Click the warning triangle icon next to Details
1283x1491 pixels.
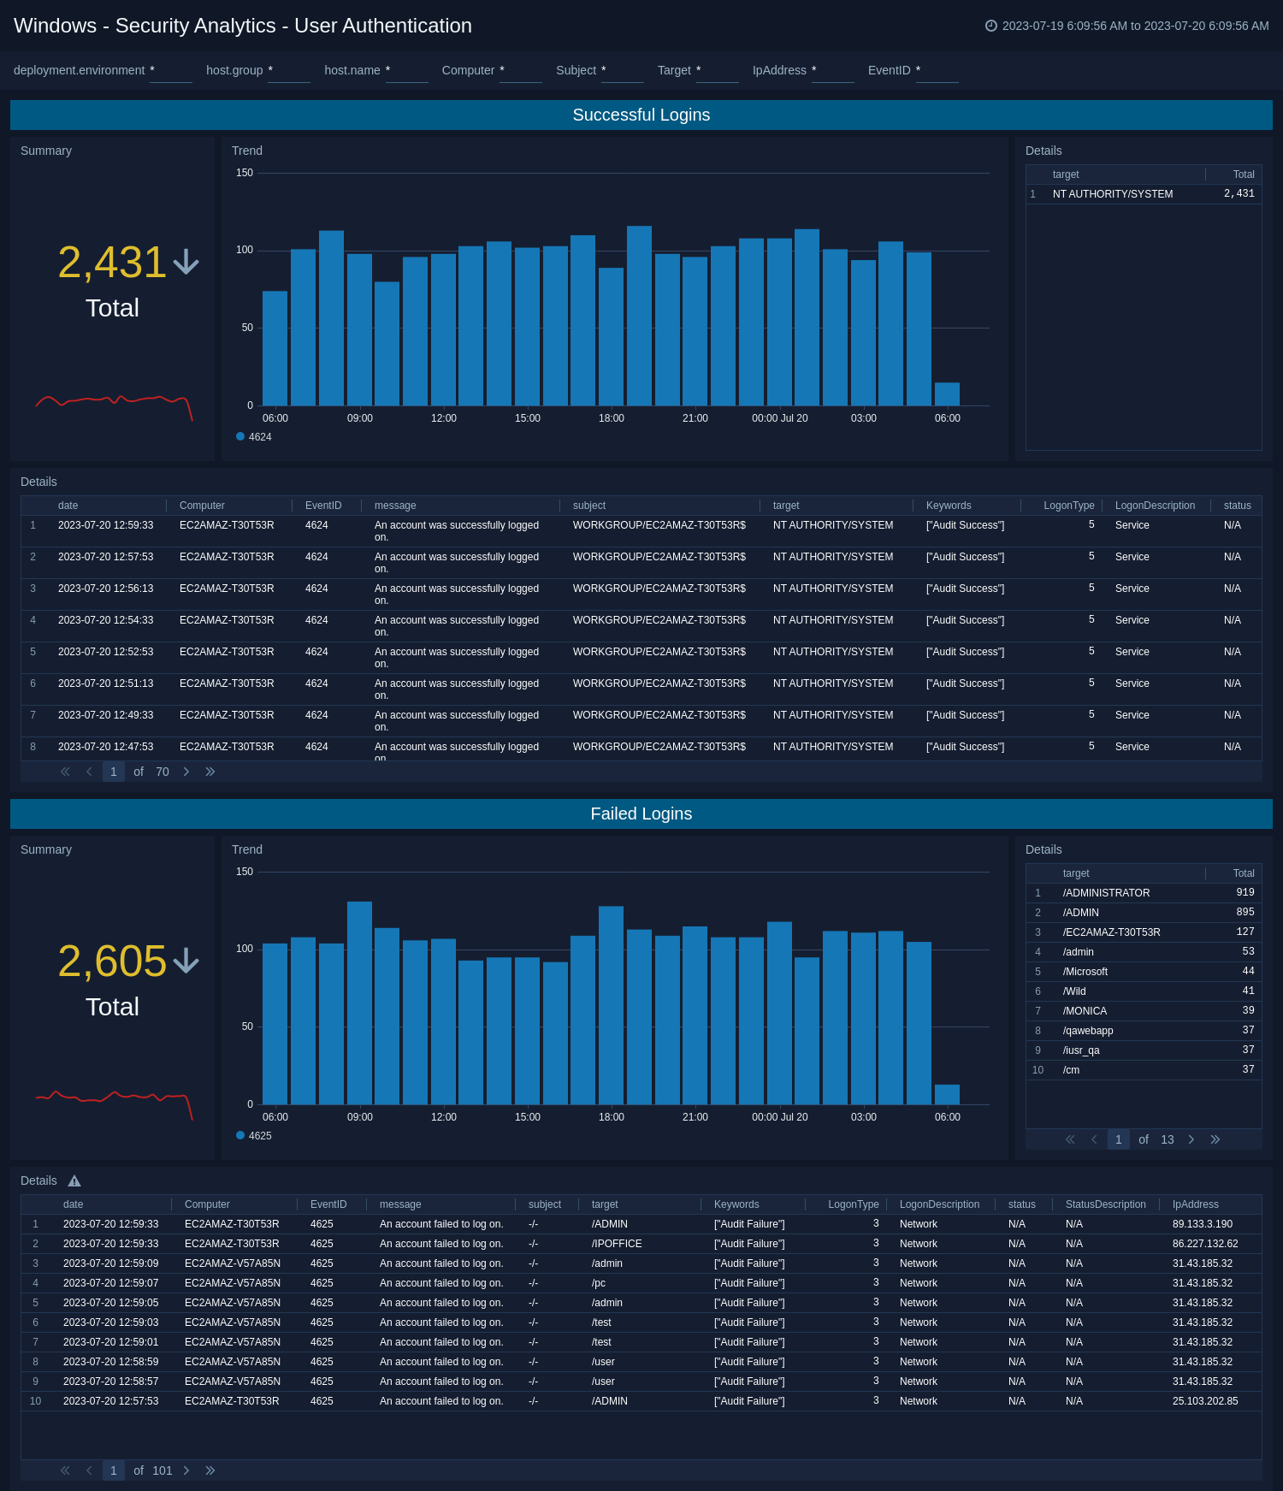click(x=74, y=1181)
